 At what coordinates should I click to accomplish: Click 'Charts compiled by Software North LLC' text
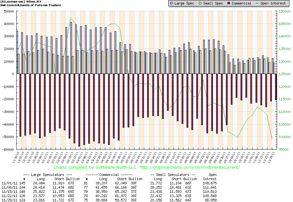(x=95, y=167)
